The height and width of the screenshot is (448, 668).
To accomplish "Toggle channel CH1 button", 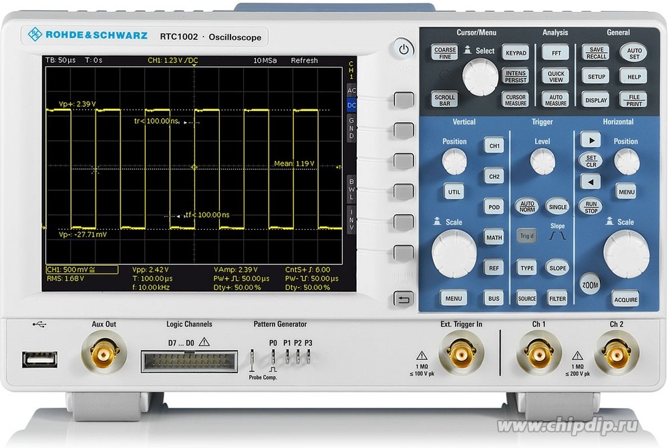I will coord(494,146).
